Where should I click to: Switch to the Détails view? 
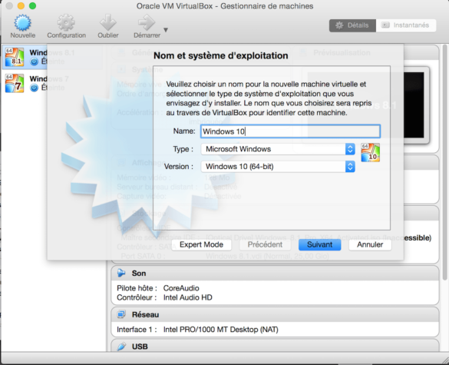[352, 25]
